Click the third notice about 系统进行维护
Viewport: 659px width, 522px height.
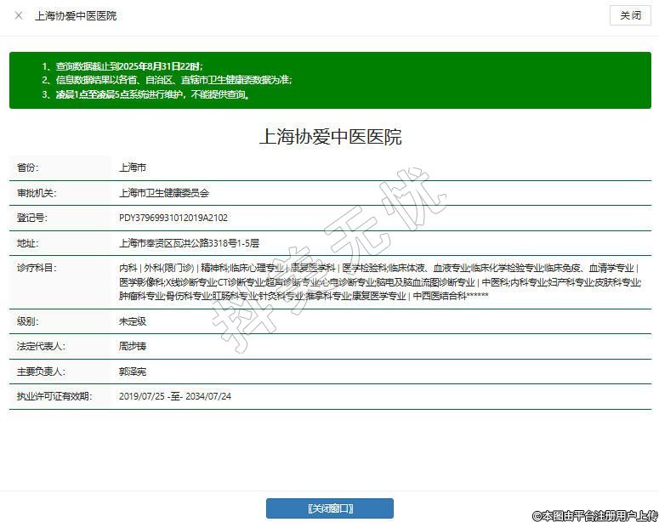tap(145, 94)
